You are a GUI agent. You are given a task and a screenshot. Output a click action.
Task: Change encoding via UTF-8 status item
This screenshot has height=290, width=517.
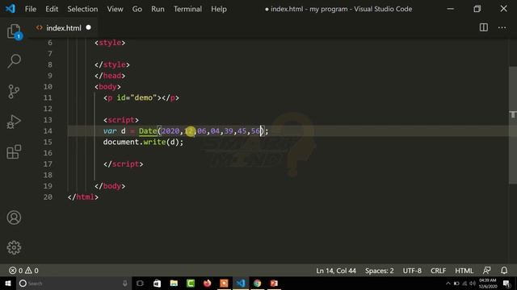pos(412,271)
